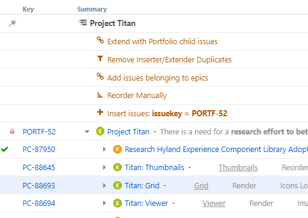
Task: Click the link icon for Add issues belonging to epics
Action: tap(100, 76)
